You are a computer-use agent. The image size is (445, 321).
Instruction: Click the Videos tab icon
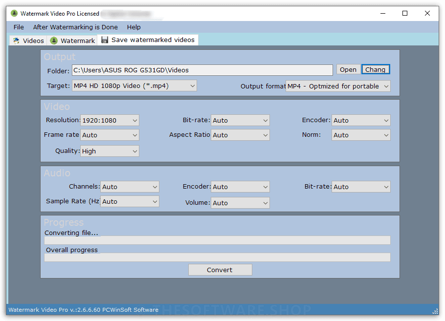(16, 41)
